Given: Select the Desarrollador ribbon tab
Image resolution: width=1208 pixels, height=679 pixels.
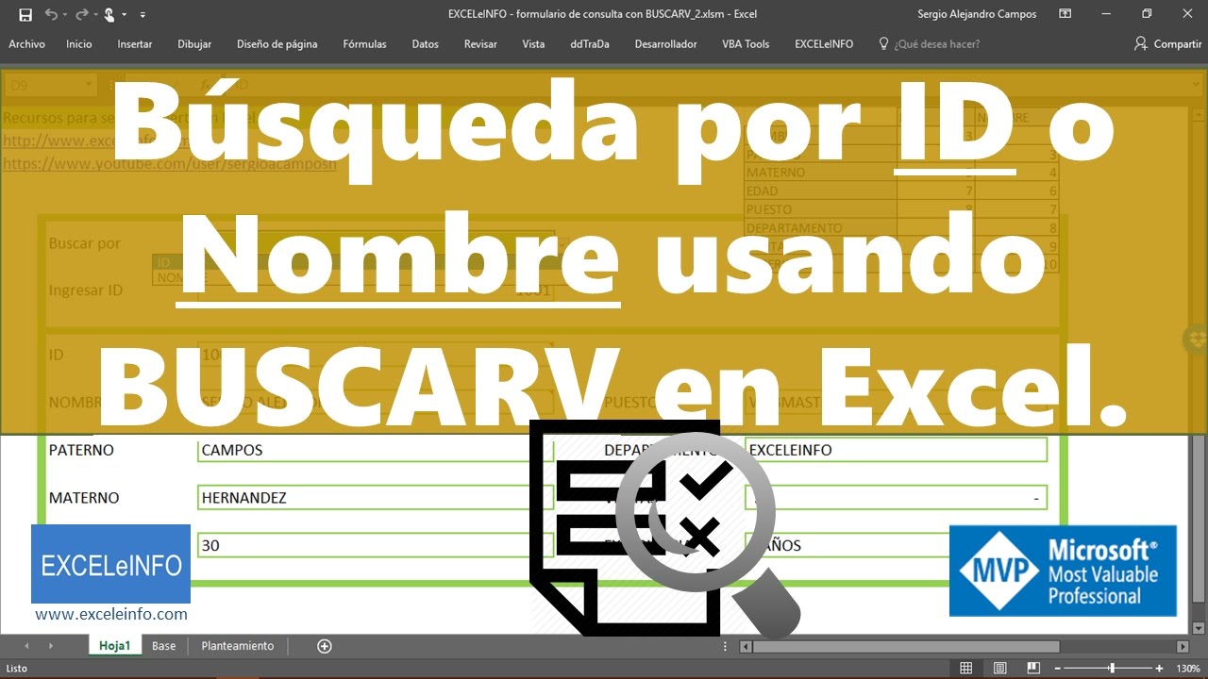Looking at the screenshot, I should point(666,44).
